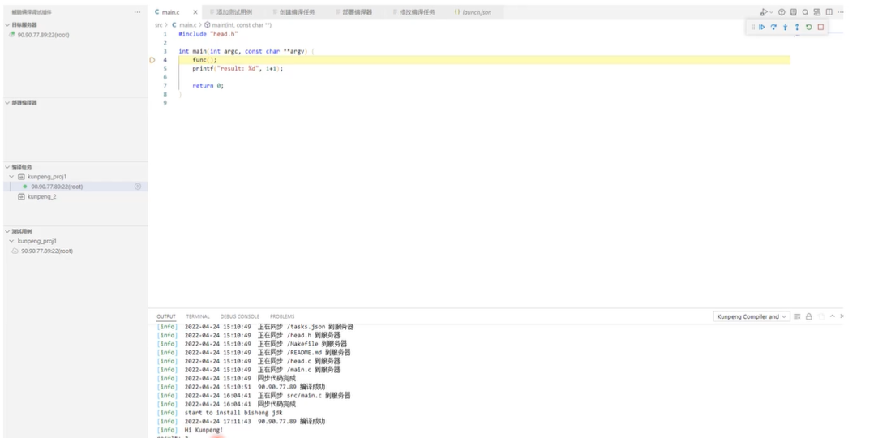874x438 pixels.
Task: Click the Step Over debug icon
Action: [773, 27]
